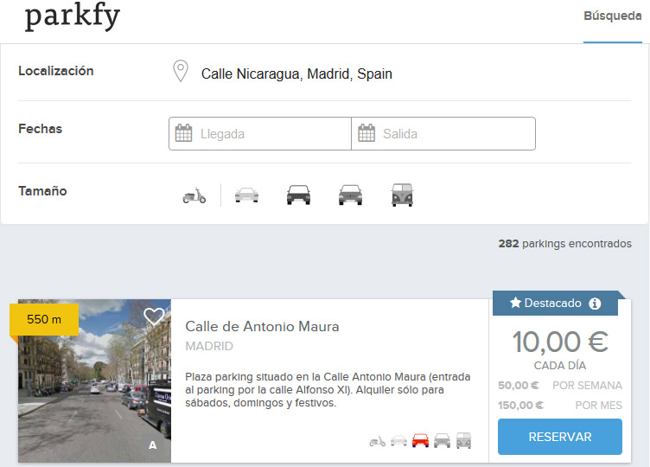Click the marker A label on photo
This screenshot has height=467, width=650.
[152, 445]
